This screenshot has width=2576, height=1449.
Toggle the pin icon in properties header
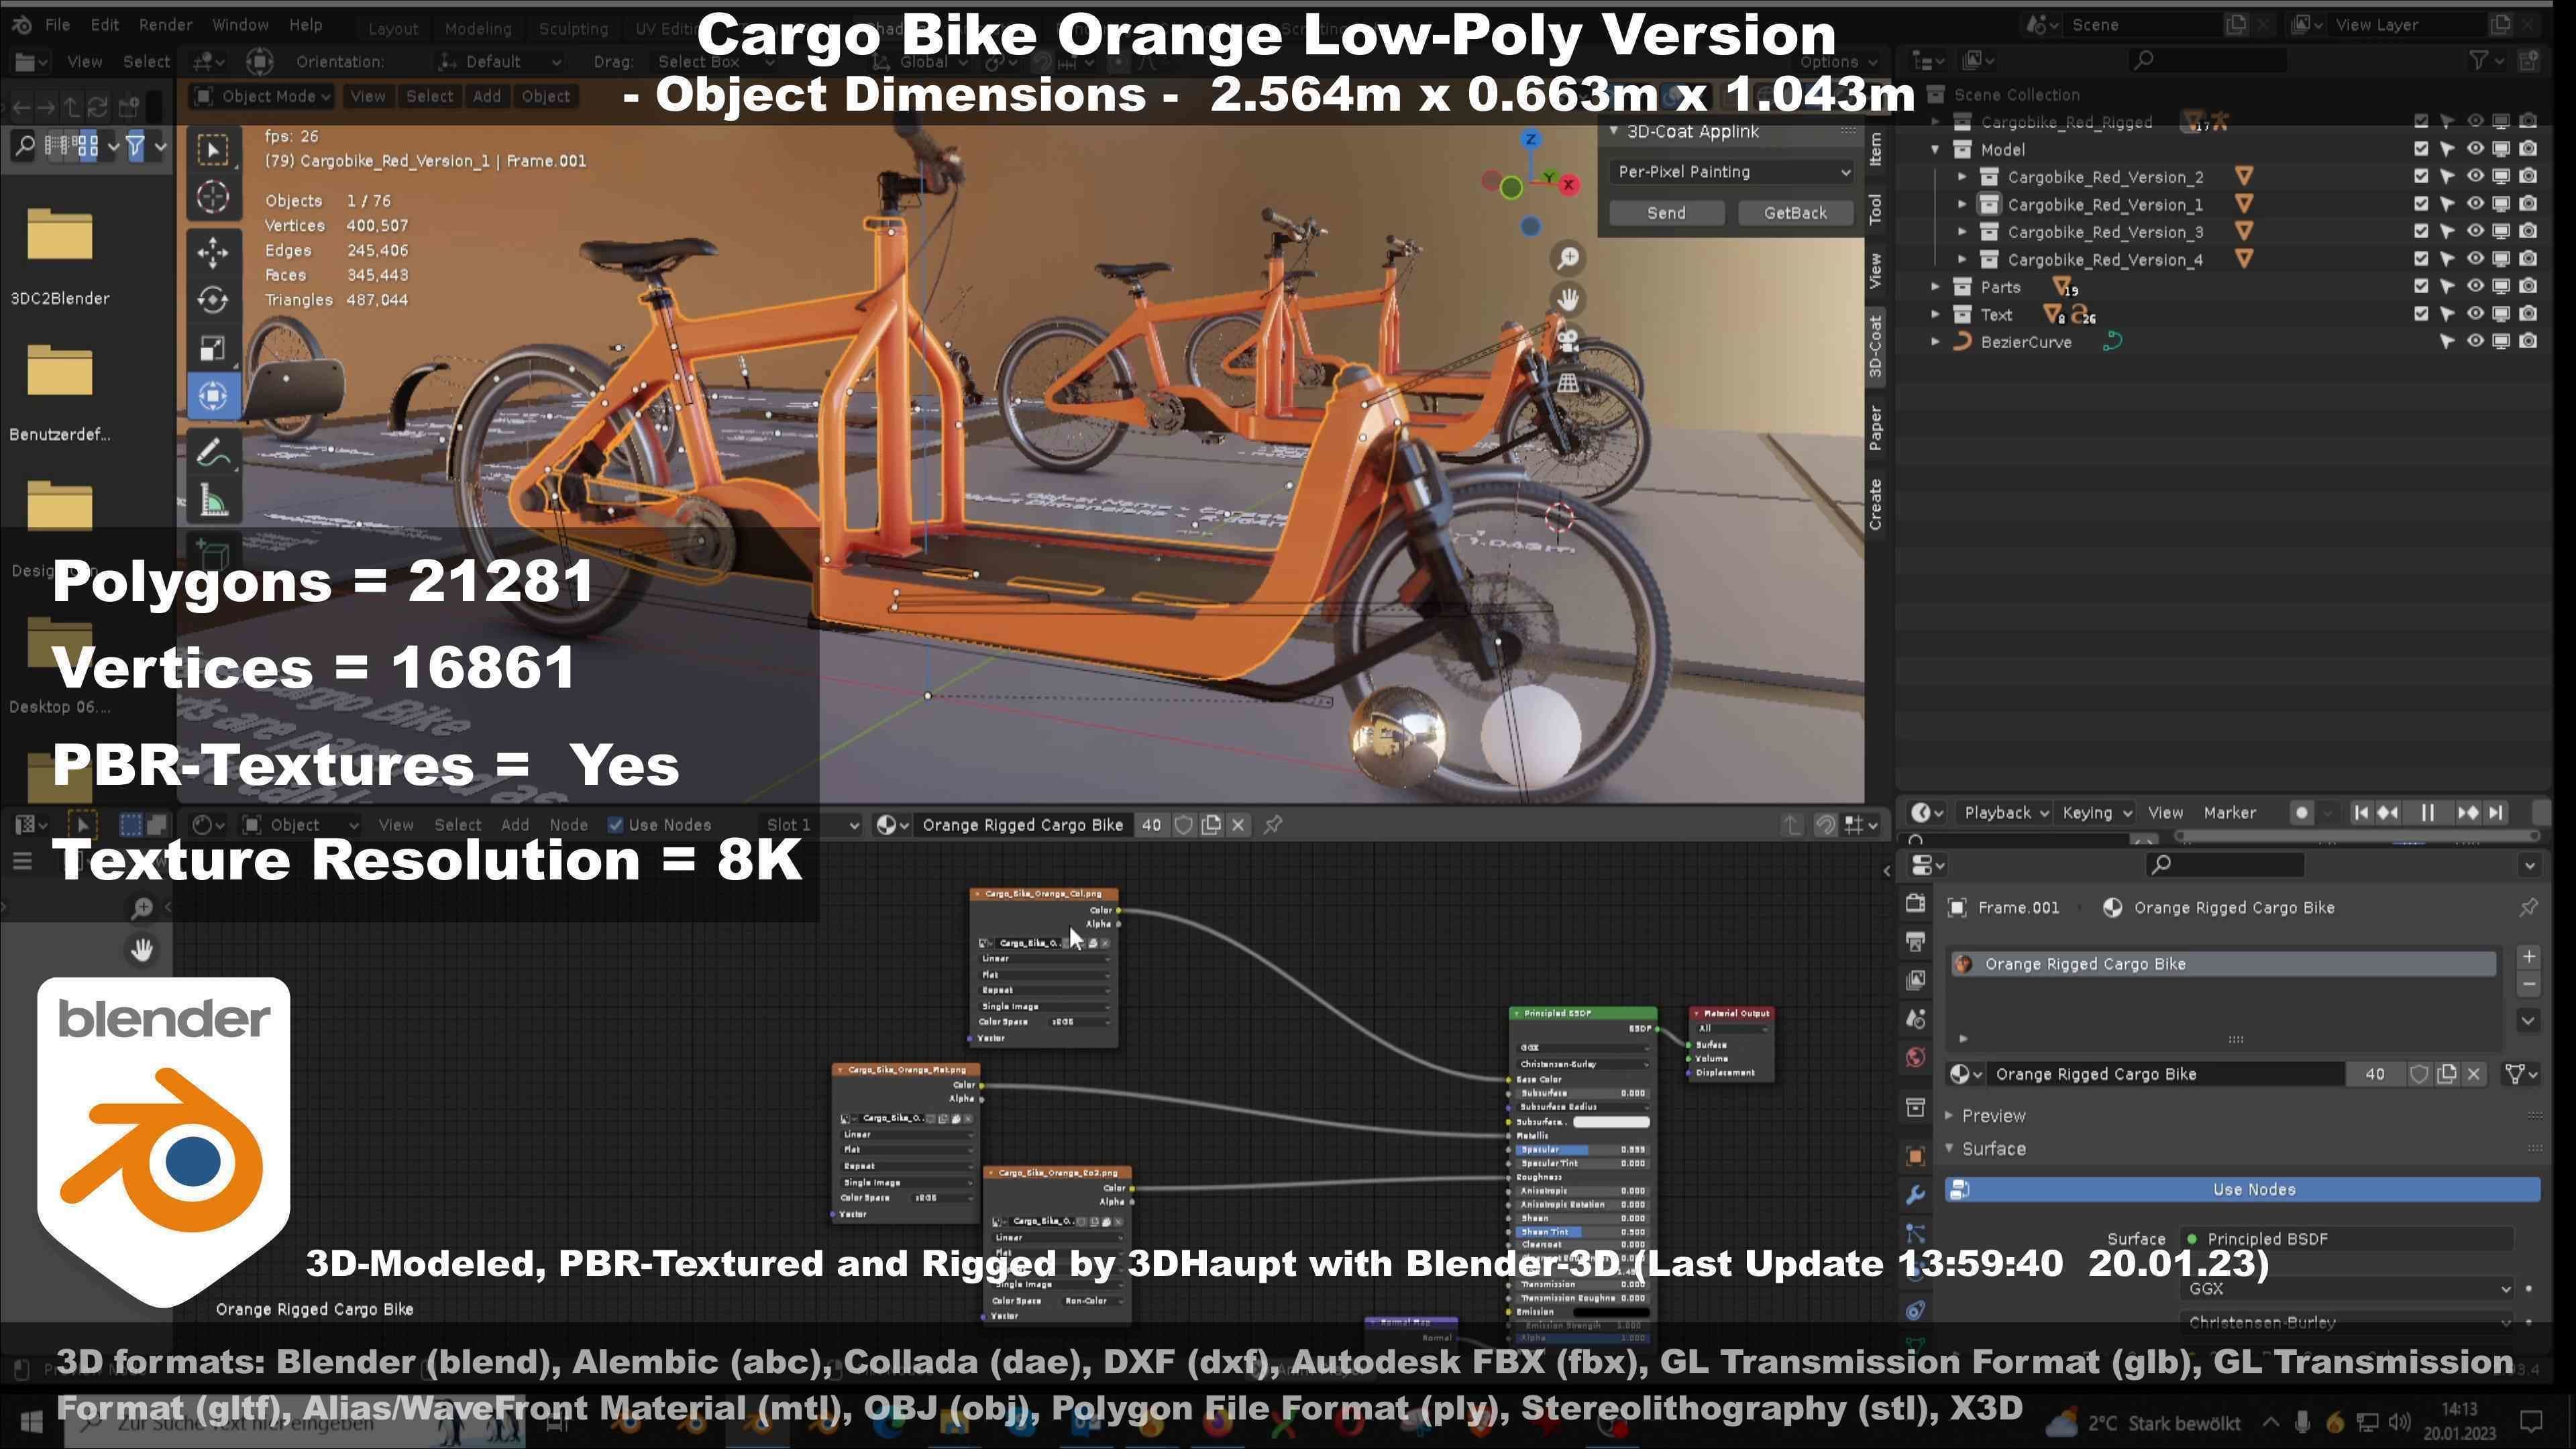(x=2528, y=907)
